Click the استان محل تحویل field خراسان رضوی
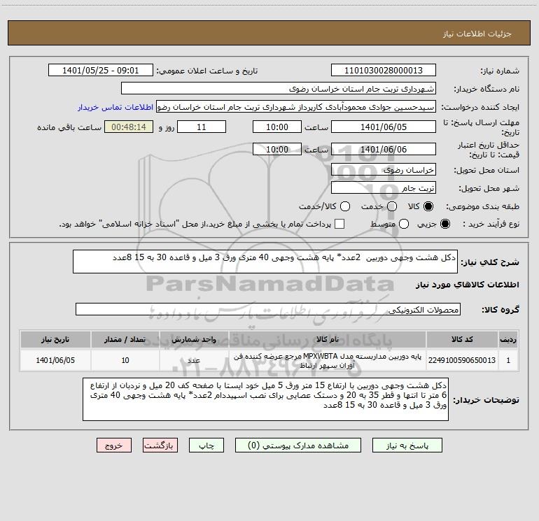 coord(384,170)
